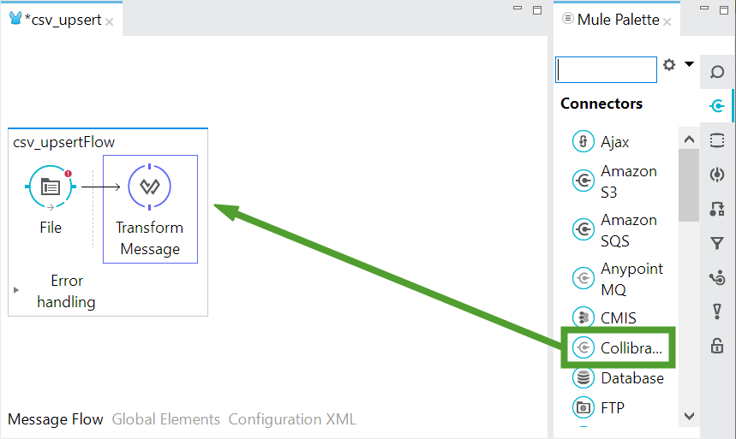Image resolution: width=736 pixels, height=439 pixels.
Task: Select the Scopes category icon in sidebar
Action: click(717, 140)
